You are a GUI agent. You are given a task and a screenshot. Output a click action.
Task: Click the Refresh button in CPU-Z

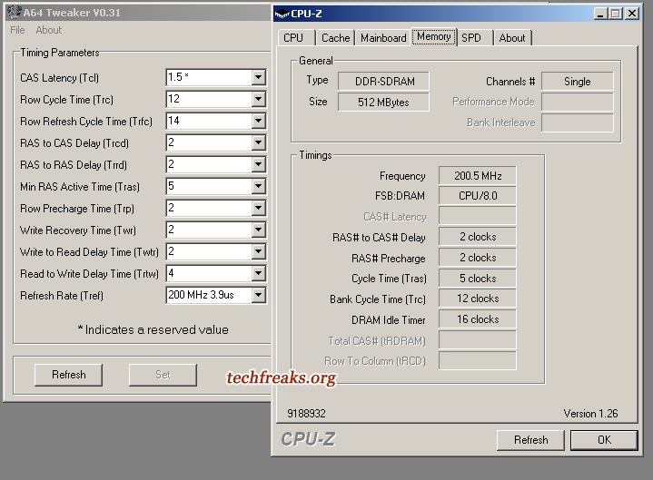point(531,440)
